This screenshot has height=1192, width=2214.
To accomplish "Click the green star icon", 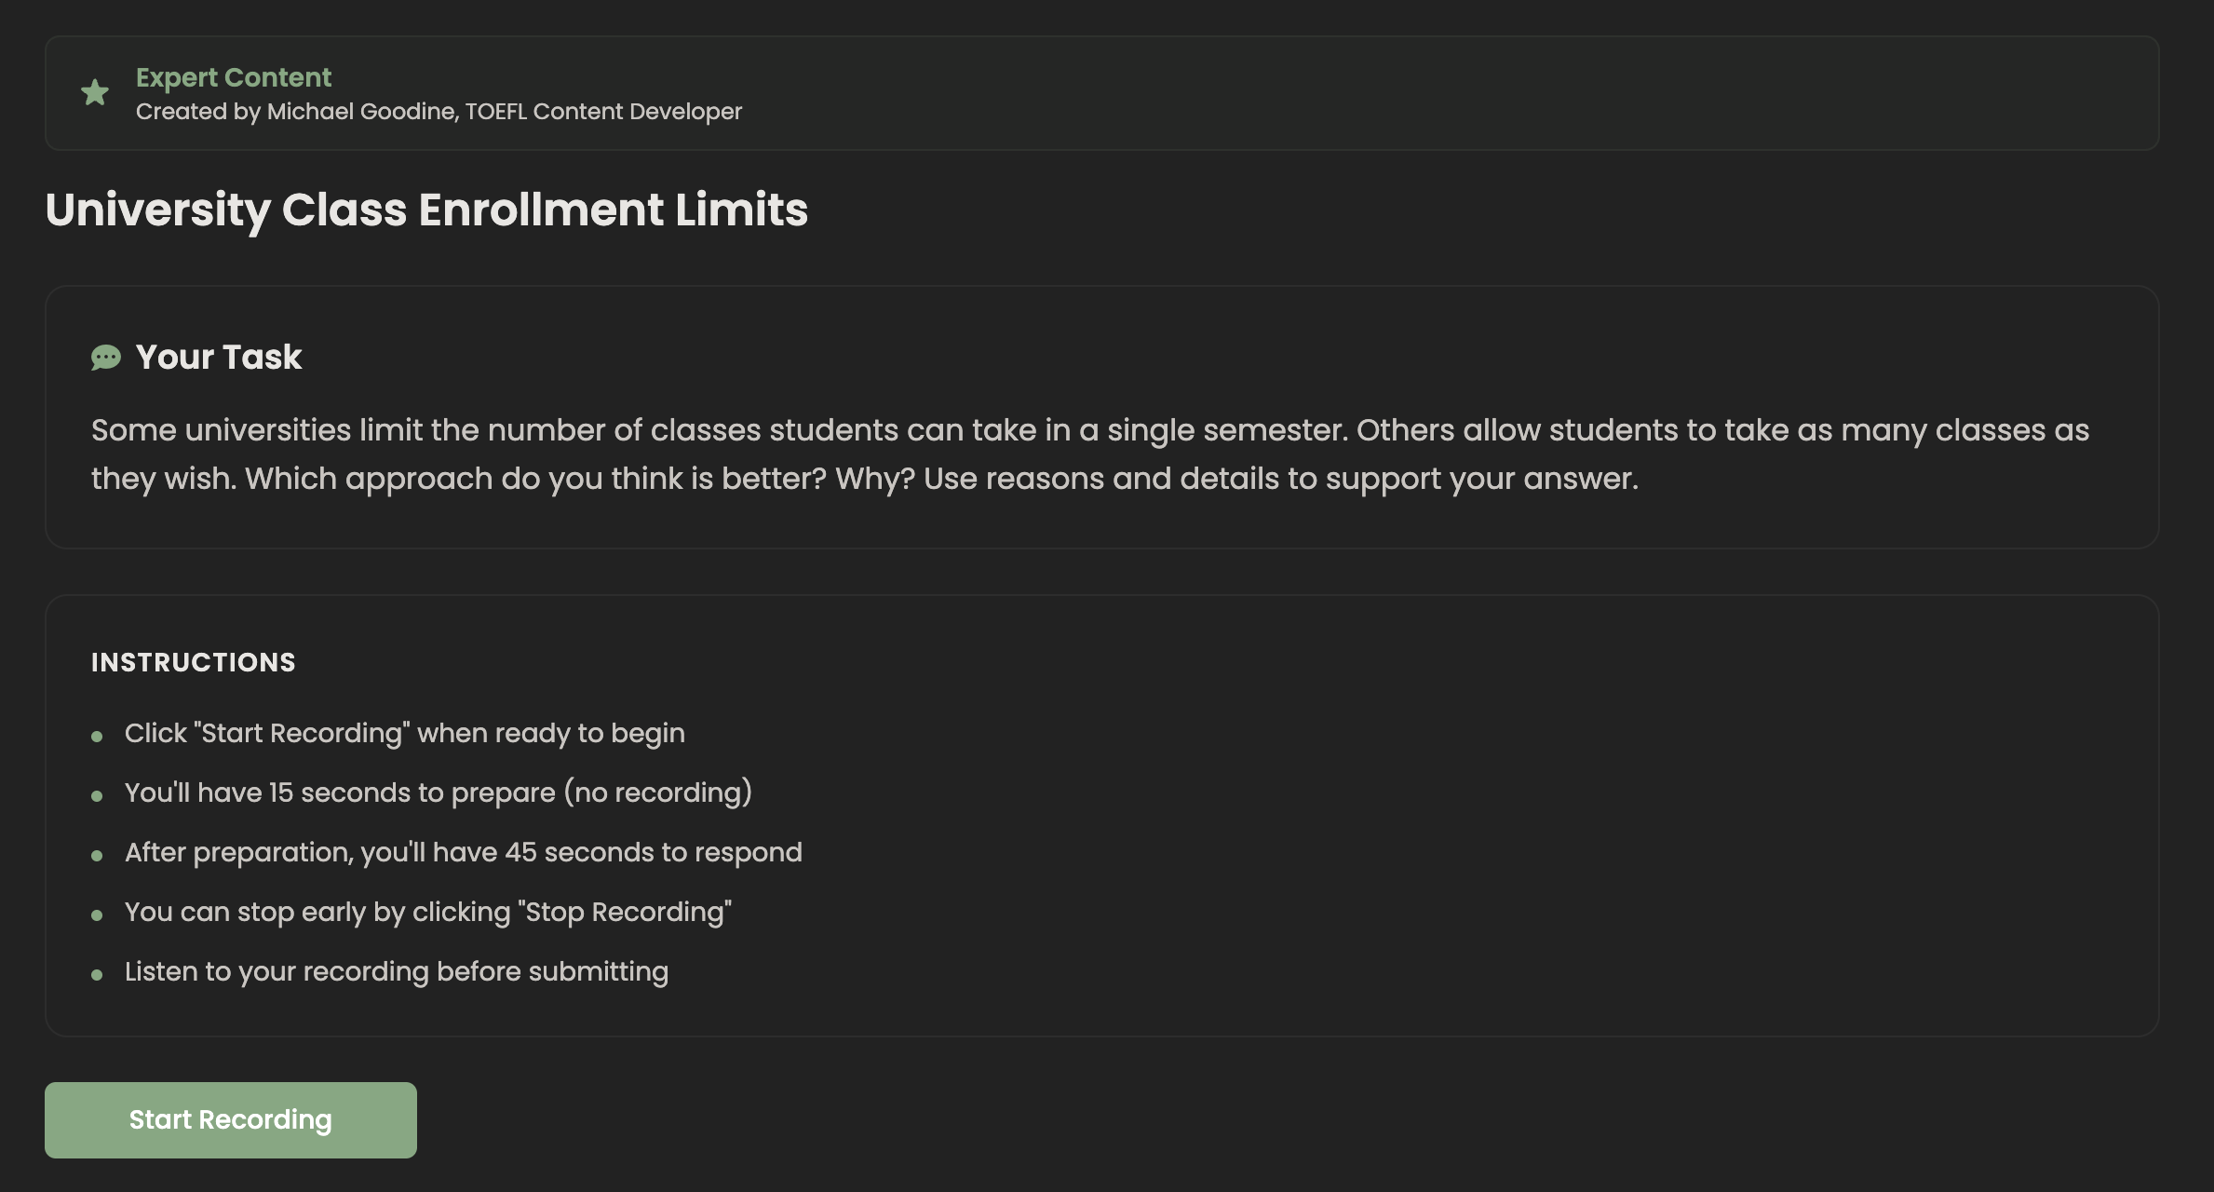I will click(x=95, y=92).
